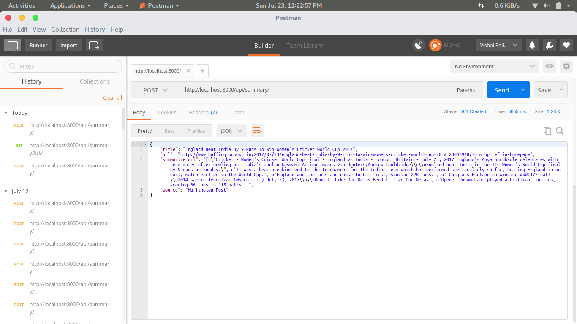
Task: Open the Headers (7) response tab
Action: click(x=203, y=112)
